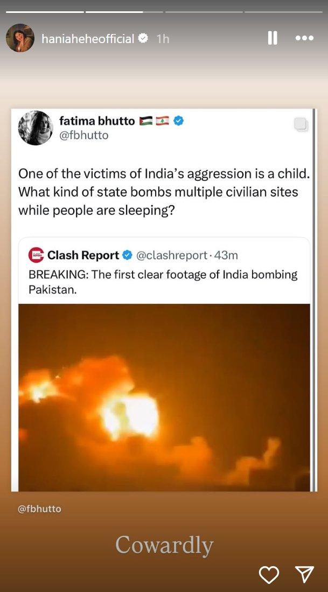Tap the @fbhutto mention below the tweet
Image resolution: width=328 pixels, height=592 pixels.
(x=39, y=509)
